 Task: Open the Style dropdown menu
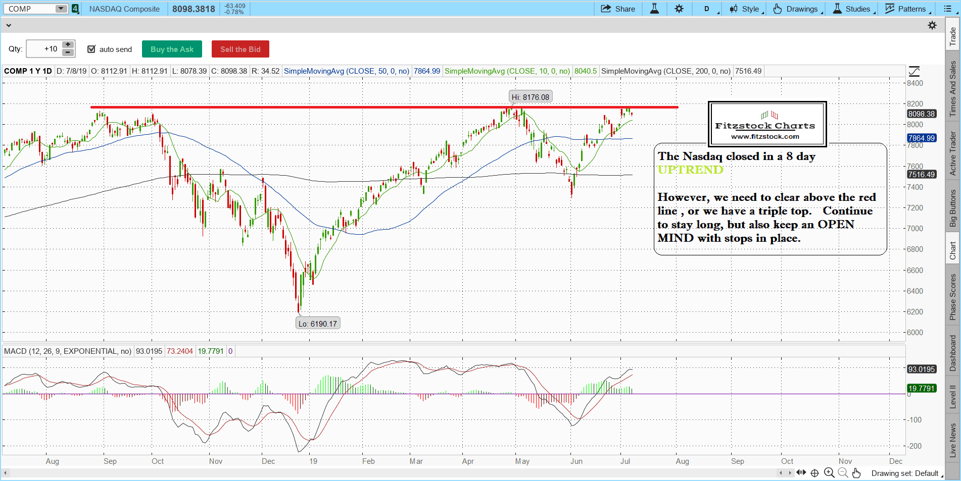click(746, 9)
